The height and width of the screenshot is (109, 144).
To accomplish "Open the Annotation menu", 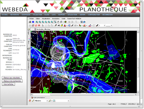I will coord(56,19).
